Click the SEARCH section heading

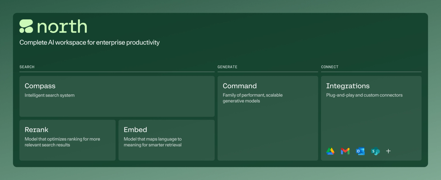tap(27, 67)
